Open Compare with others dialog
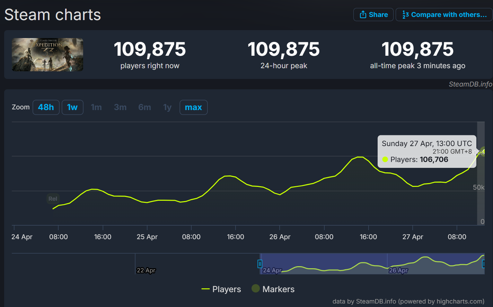 [444, 15]
